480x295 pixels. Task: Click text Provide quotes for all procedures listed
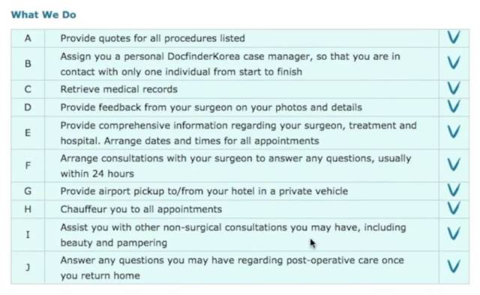pyautogui.click(x=152, y=38)
